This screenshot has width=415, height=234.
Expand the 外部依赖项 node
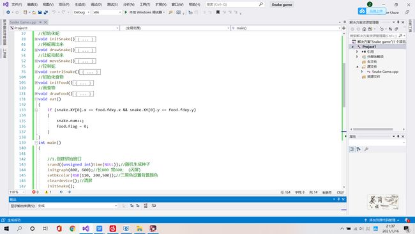click(357, 57)
